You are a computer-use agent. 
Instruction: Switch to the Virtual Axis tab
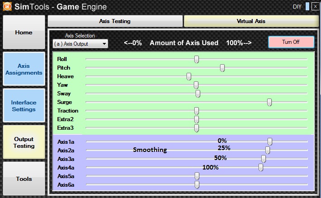click(251, 21)
